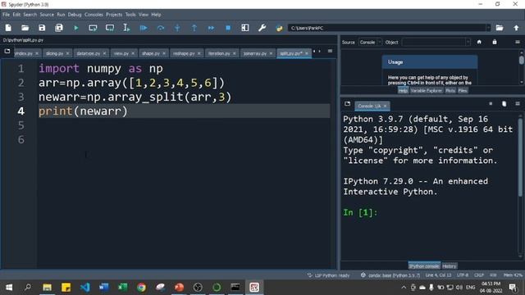Continue execution until next breakpoint

pyautogui.click(x=211, y=28)
